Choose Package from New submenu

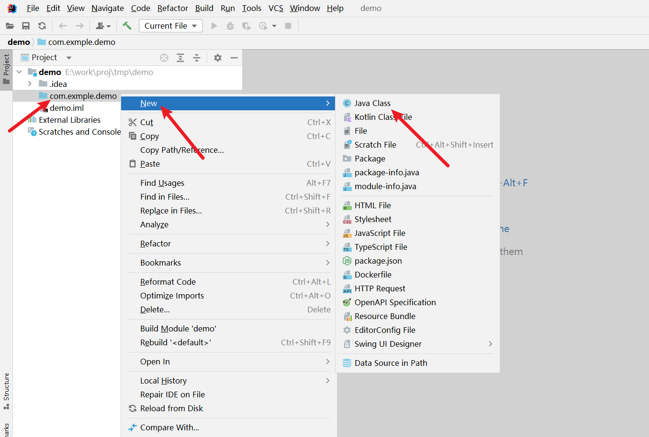[418, 159]
